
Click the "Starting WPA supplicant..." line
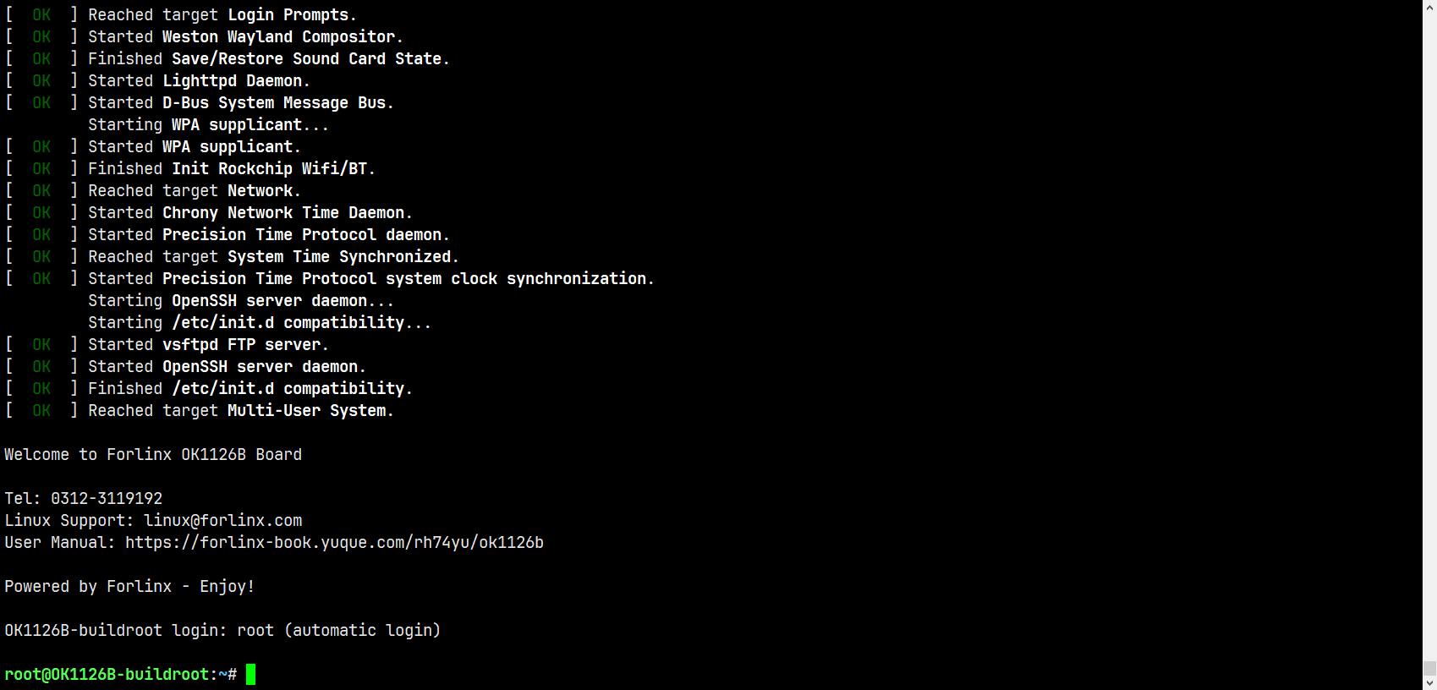[x=208, y=125]
